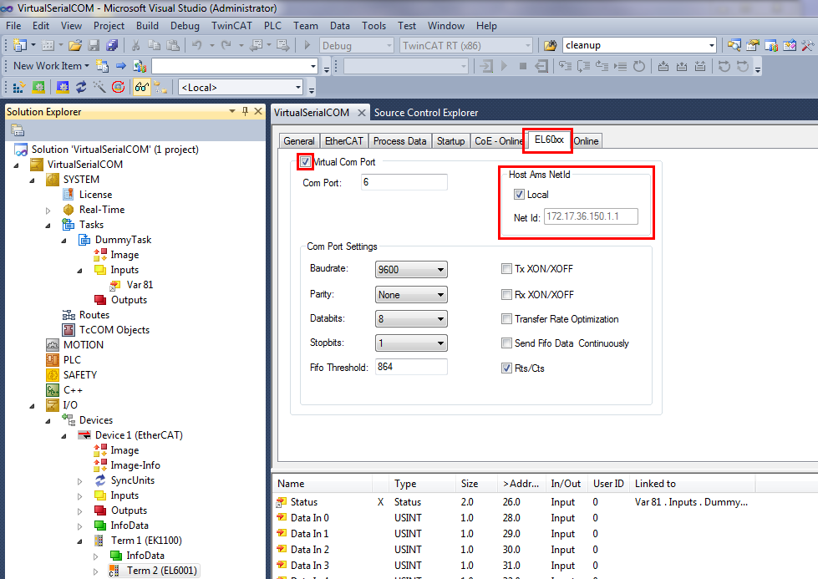Click the Toolbox wrench icon
818x579 pixels.
(x=808, y=45)
